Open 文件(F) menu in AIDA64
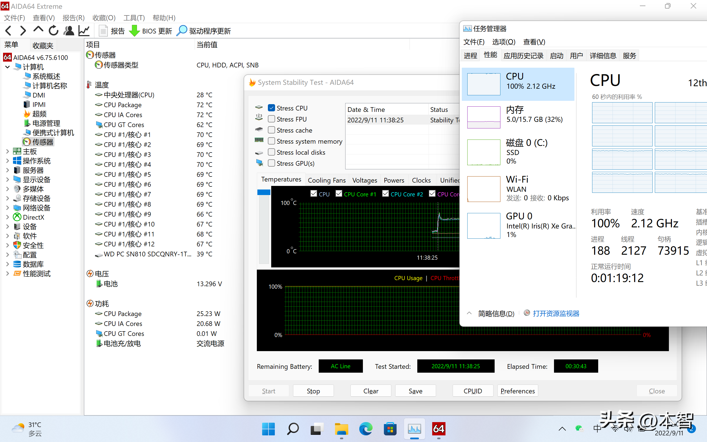Viewport: 707px width, 442px height. (x=14, y=18)
